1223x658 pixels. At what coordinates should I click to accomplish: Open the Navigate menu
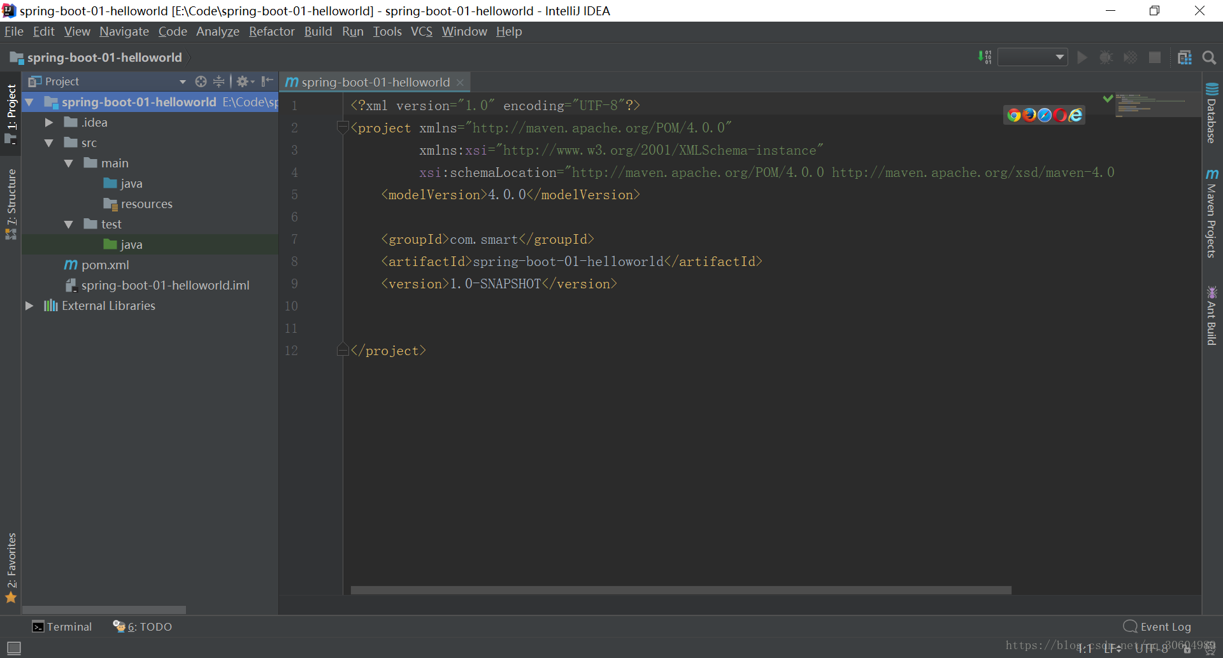coord(124,31)
